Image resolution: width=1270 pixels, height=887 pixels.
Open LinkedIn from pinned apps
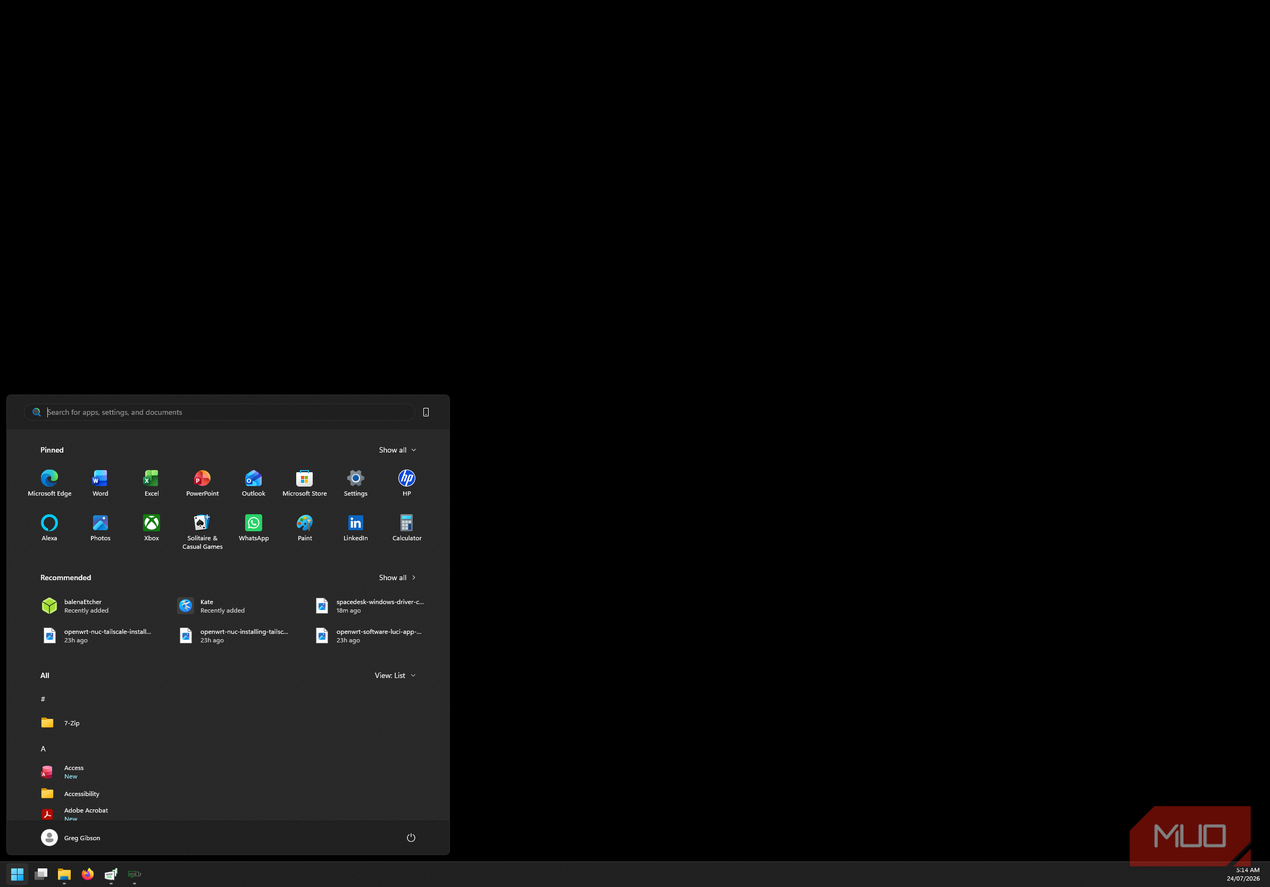click(355, 528)
